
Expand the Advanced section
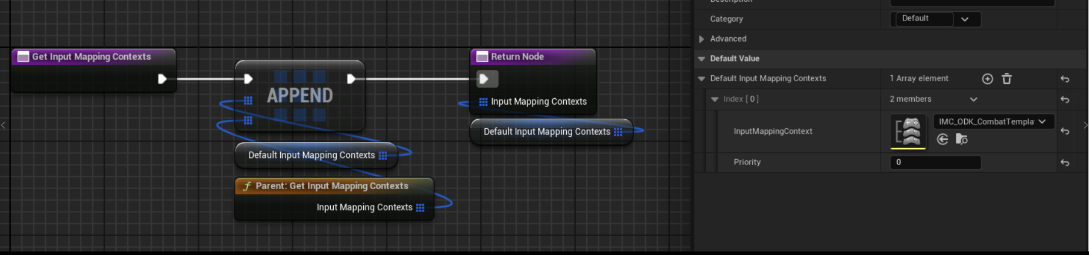[701, 39]
